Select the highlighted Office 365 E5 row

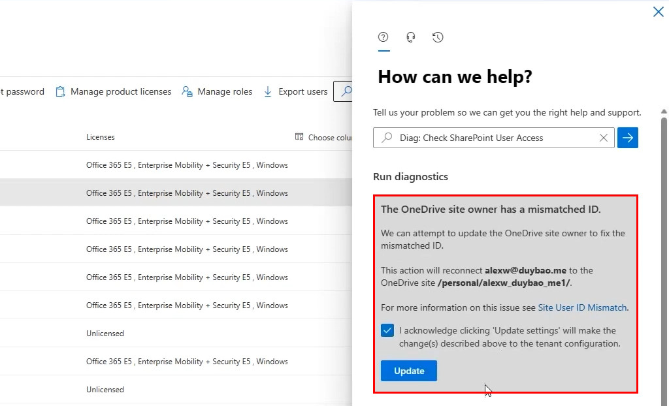(176, 193)
